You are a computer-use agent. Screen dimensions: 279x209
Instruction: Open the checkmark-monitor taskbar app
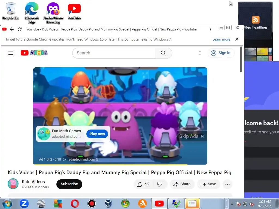[176, 204]
